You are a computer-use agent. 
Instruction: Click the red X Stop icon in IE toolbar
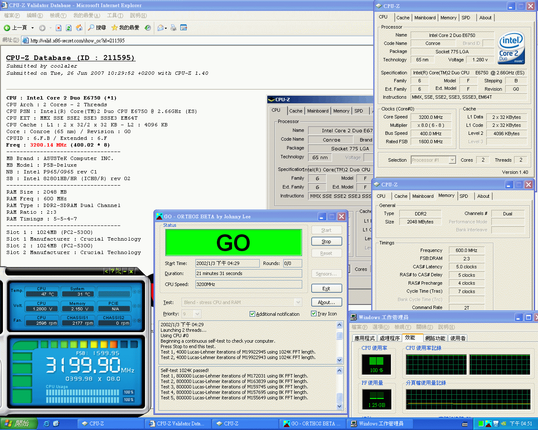(x=58, y=28)
